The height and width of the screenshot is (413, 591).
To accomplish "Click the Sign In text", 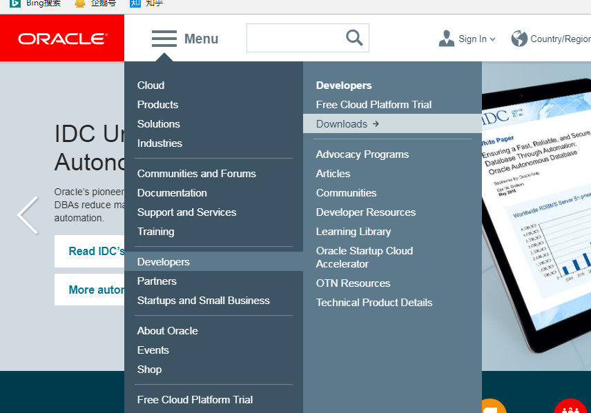I will coord(473,39).
